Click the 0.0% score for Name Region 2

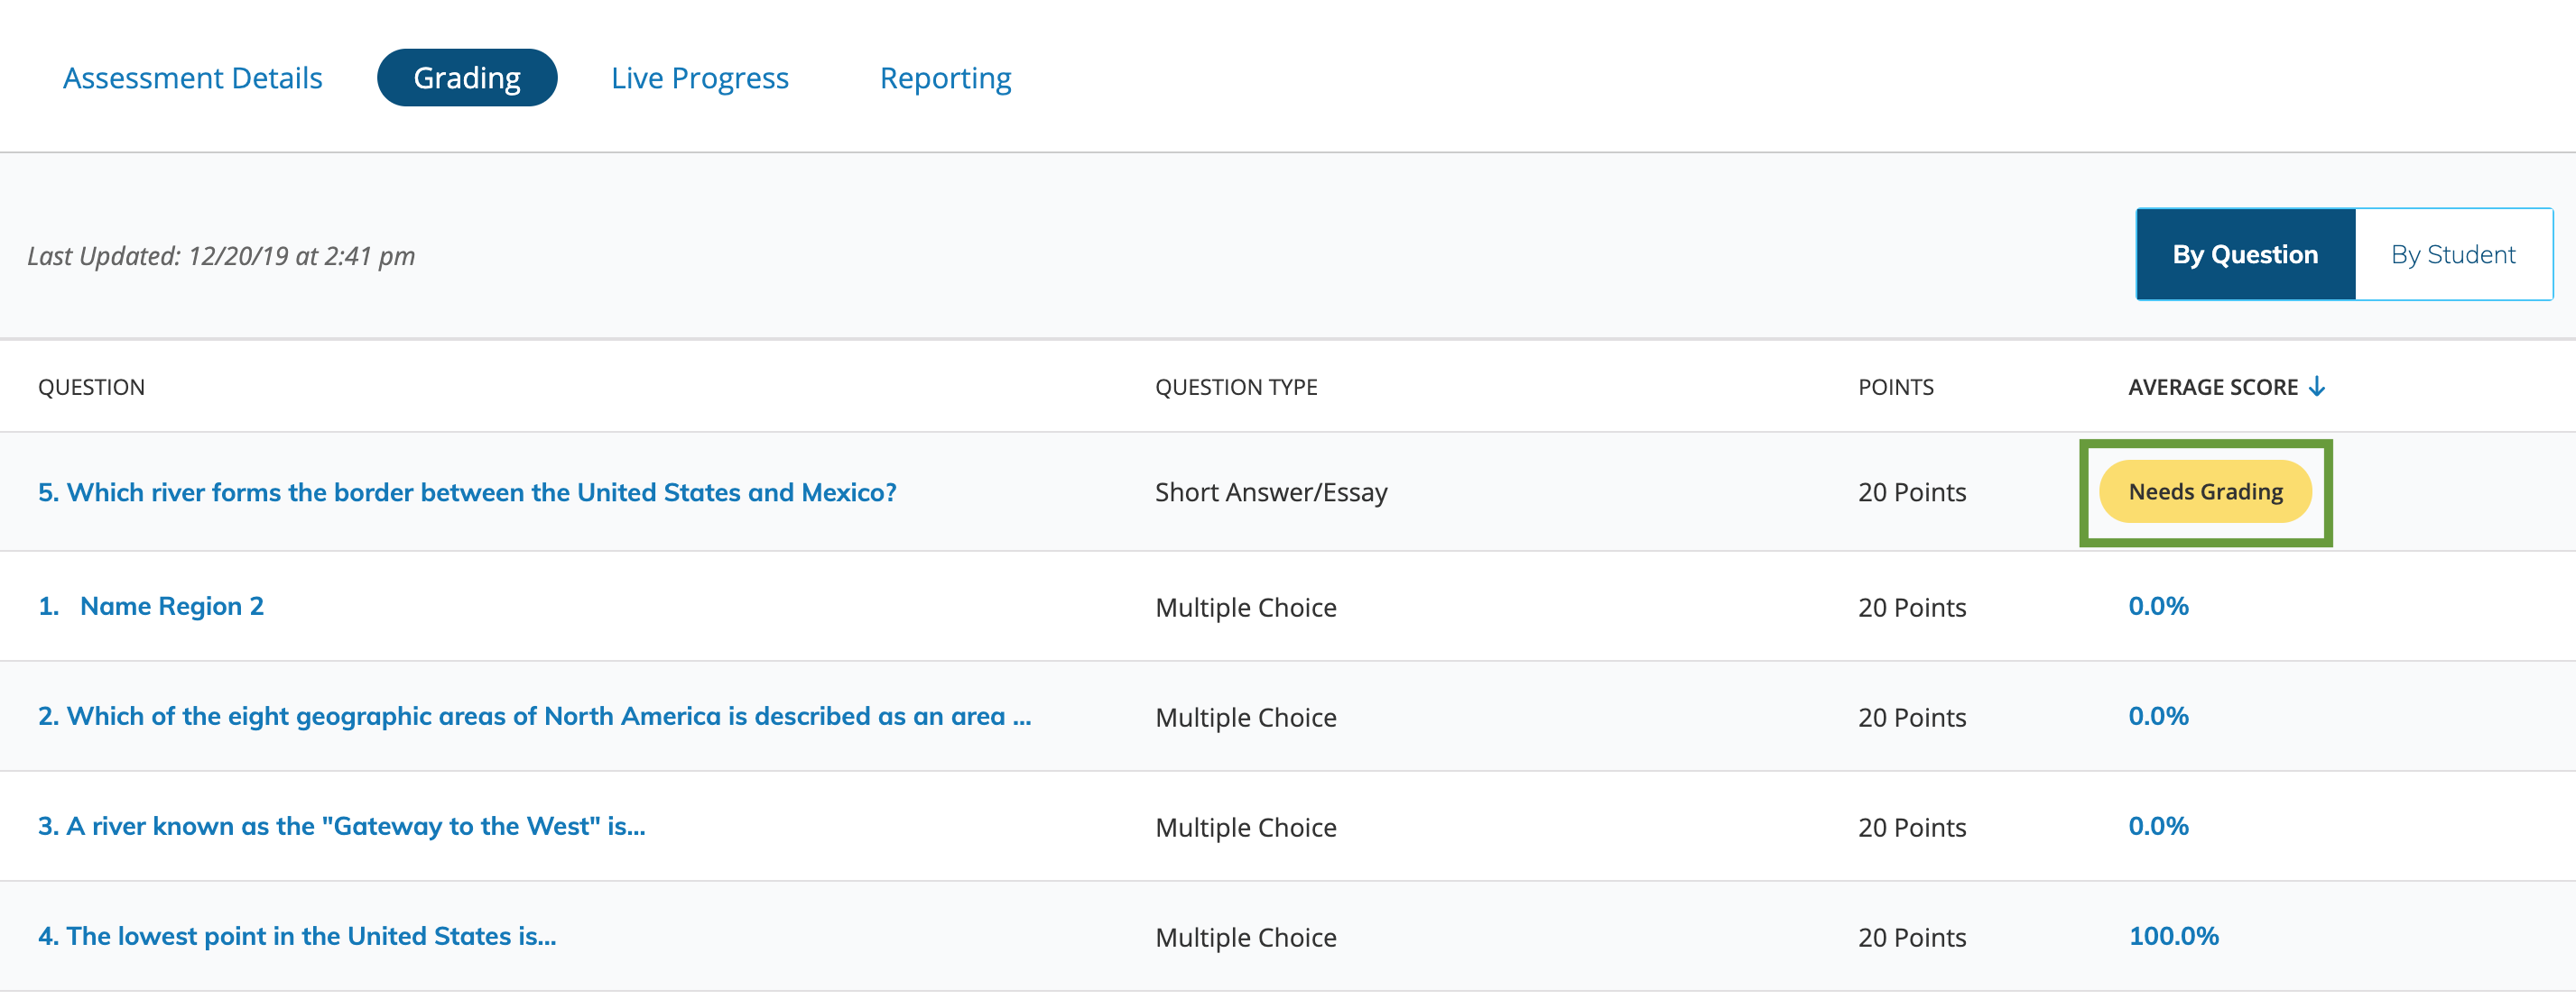coord(2157,607)
